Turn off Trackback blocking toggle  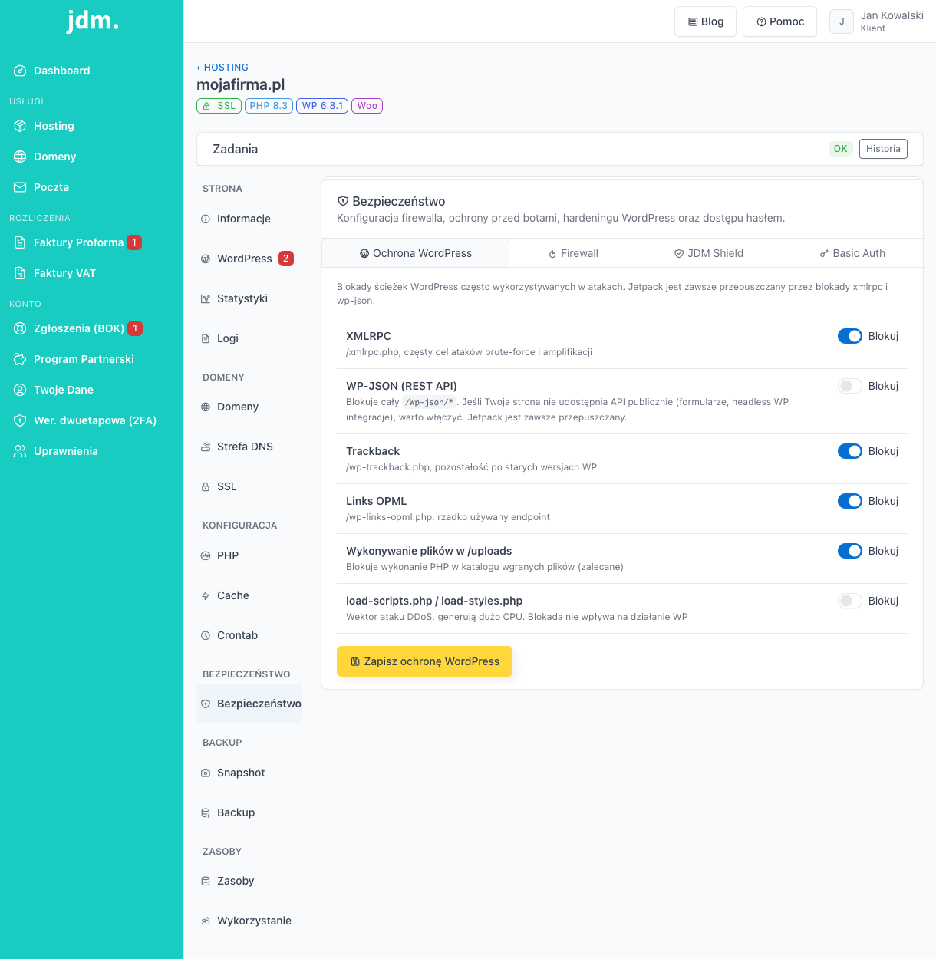850,451
